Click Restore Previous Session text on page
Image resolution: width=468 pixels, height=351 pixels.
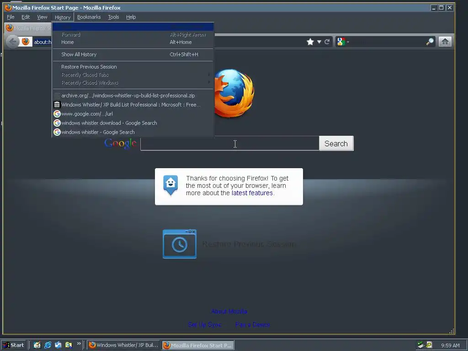(249, 244)
